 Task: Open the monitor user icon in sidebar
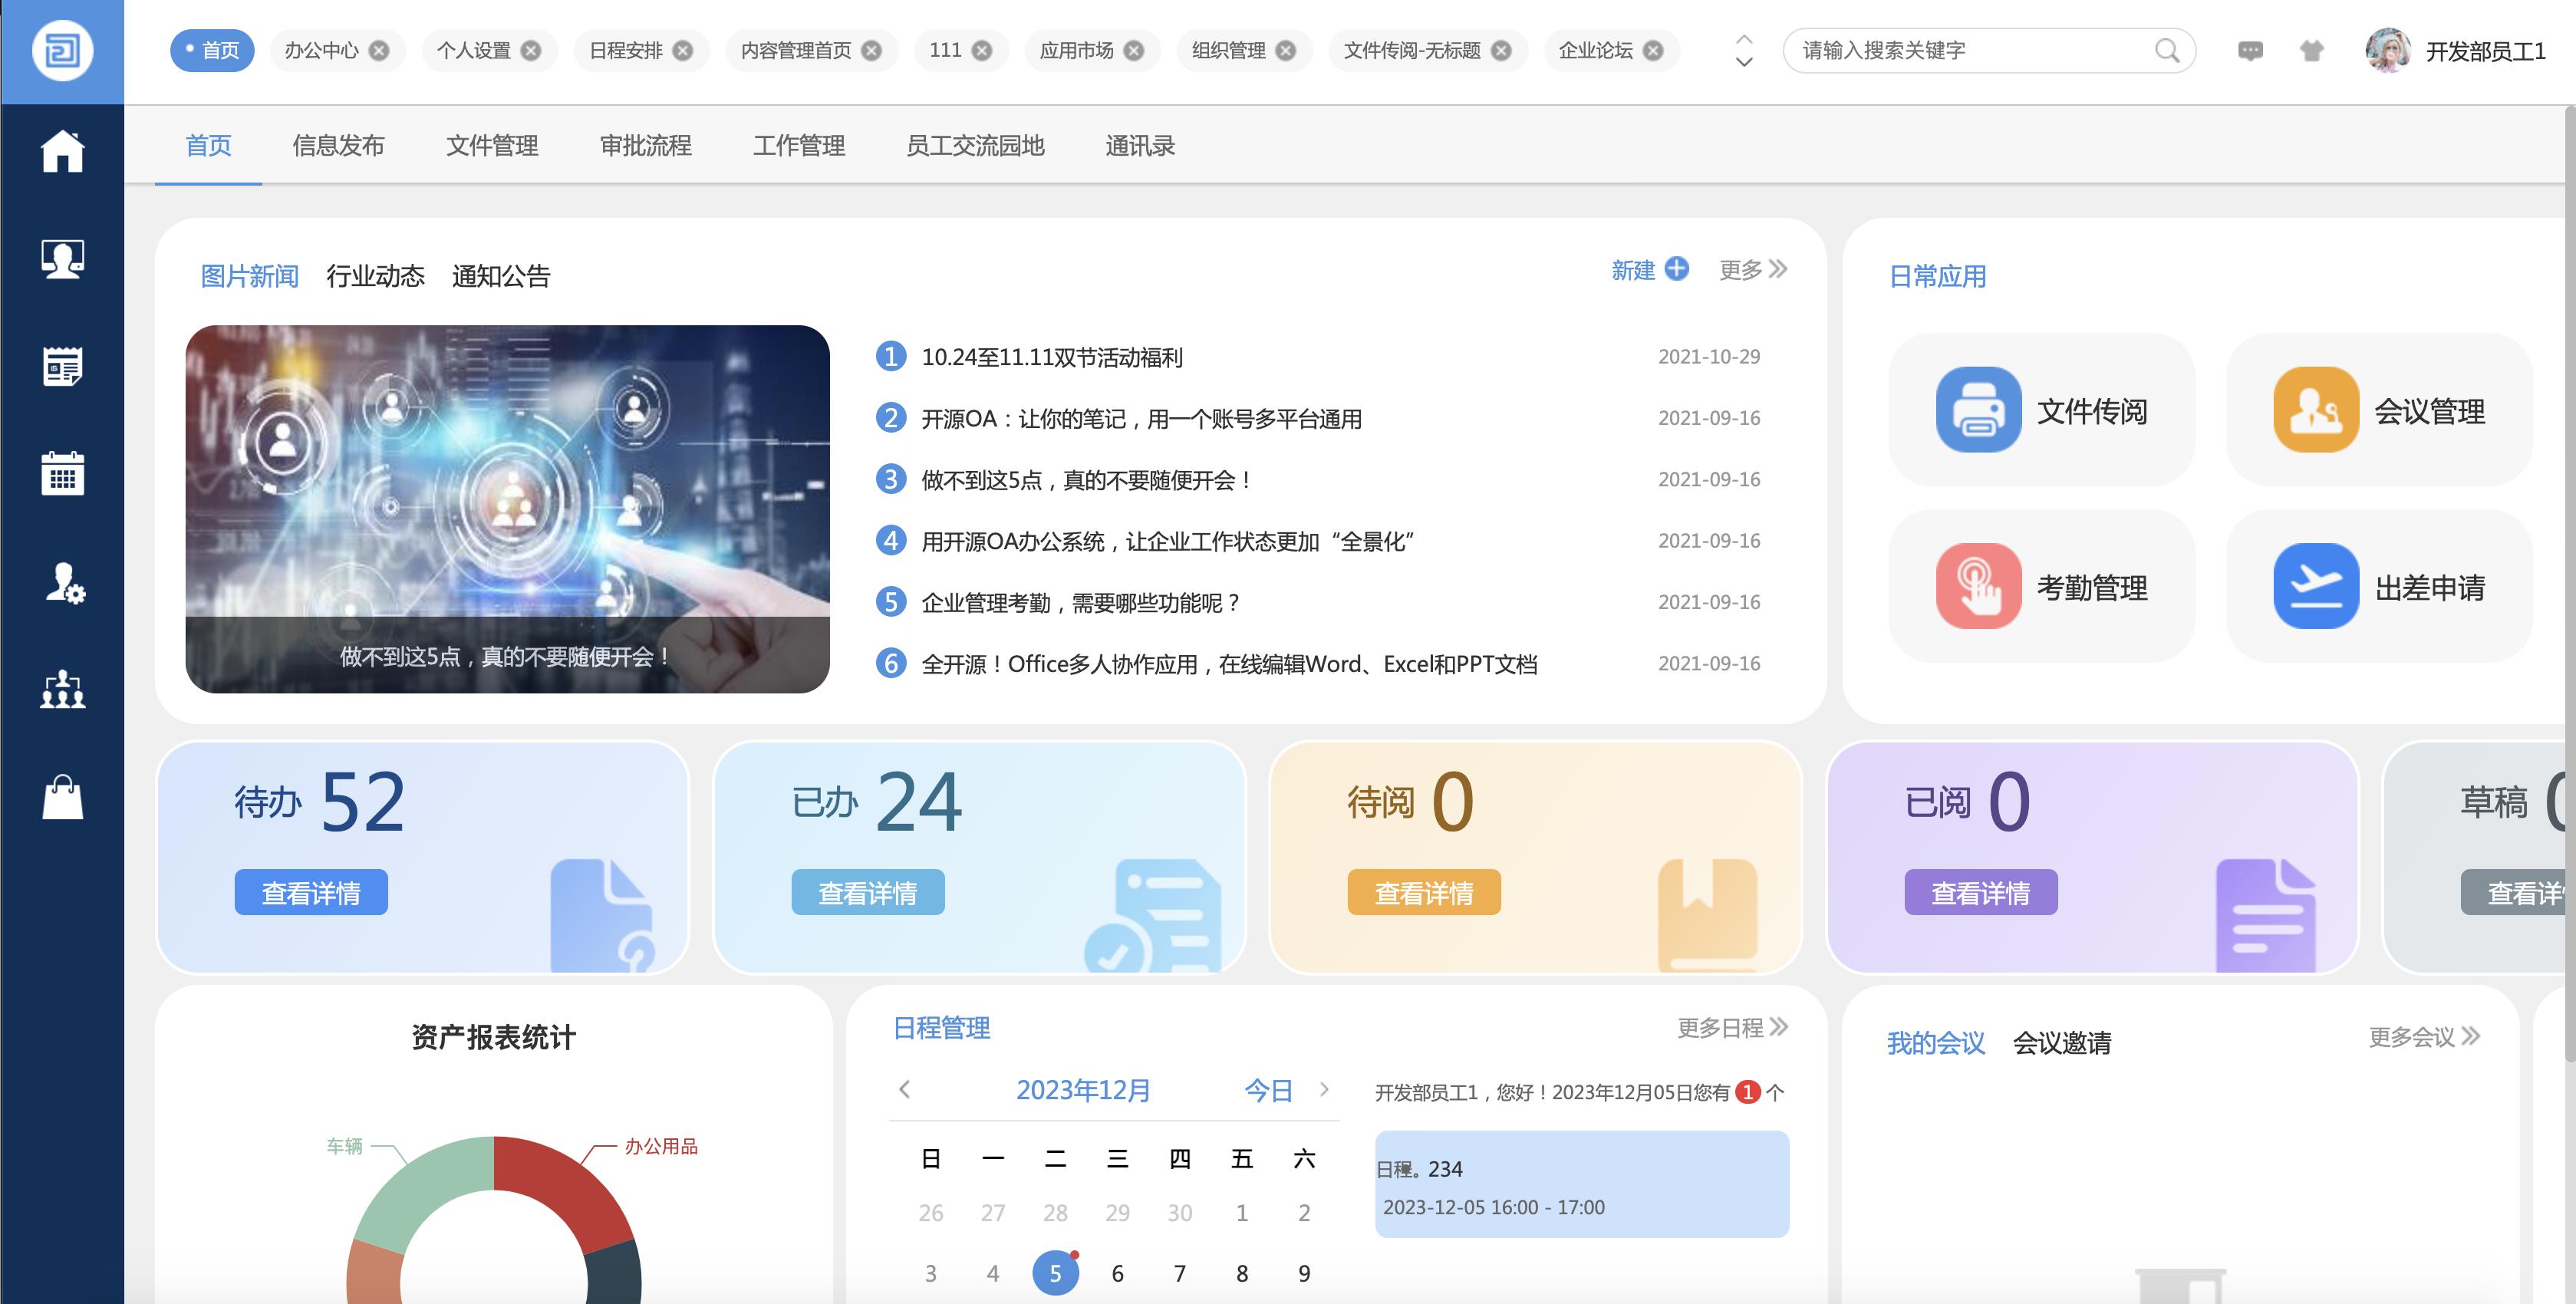tap(62, 259)
